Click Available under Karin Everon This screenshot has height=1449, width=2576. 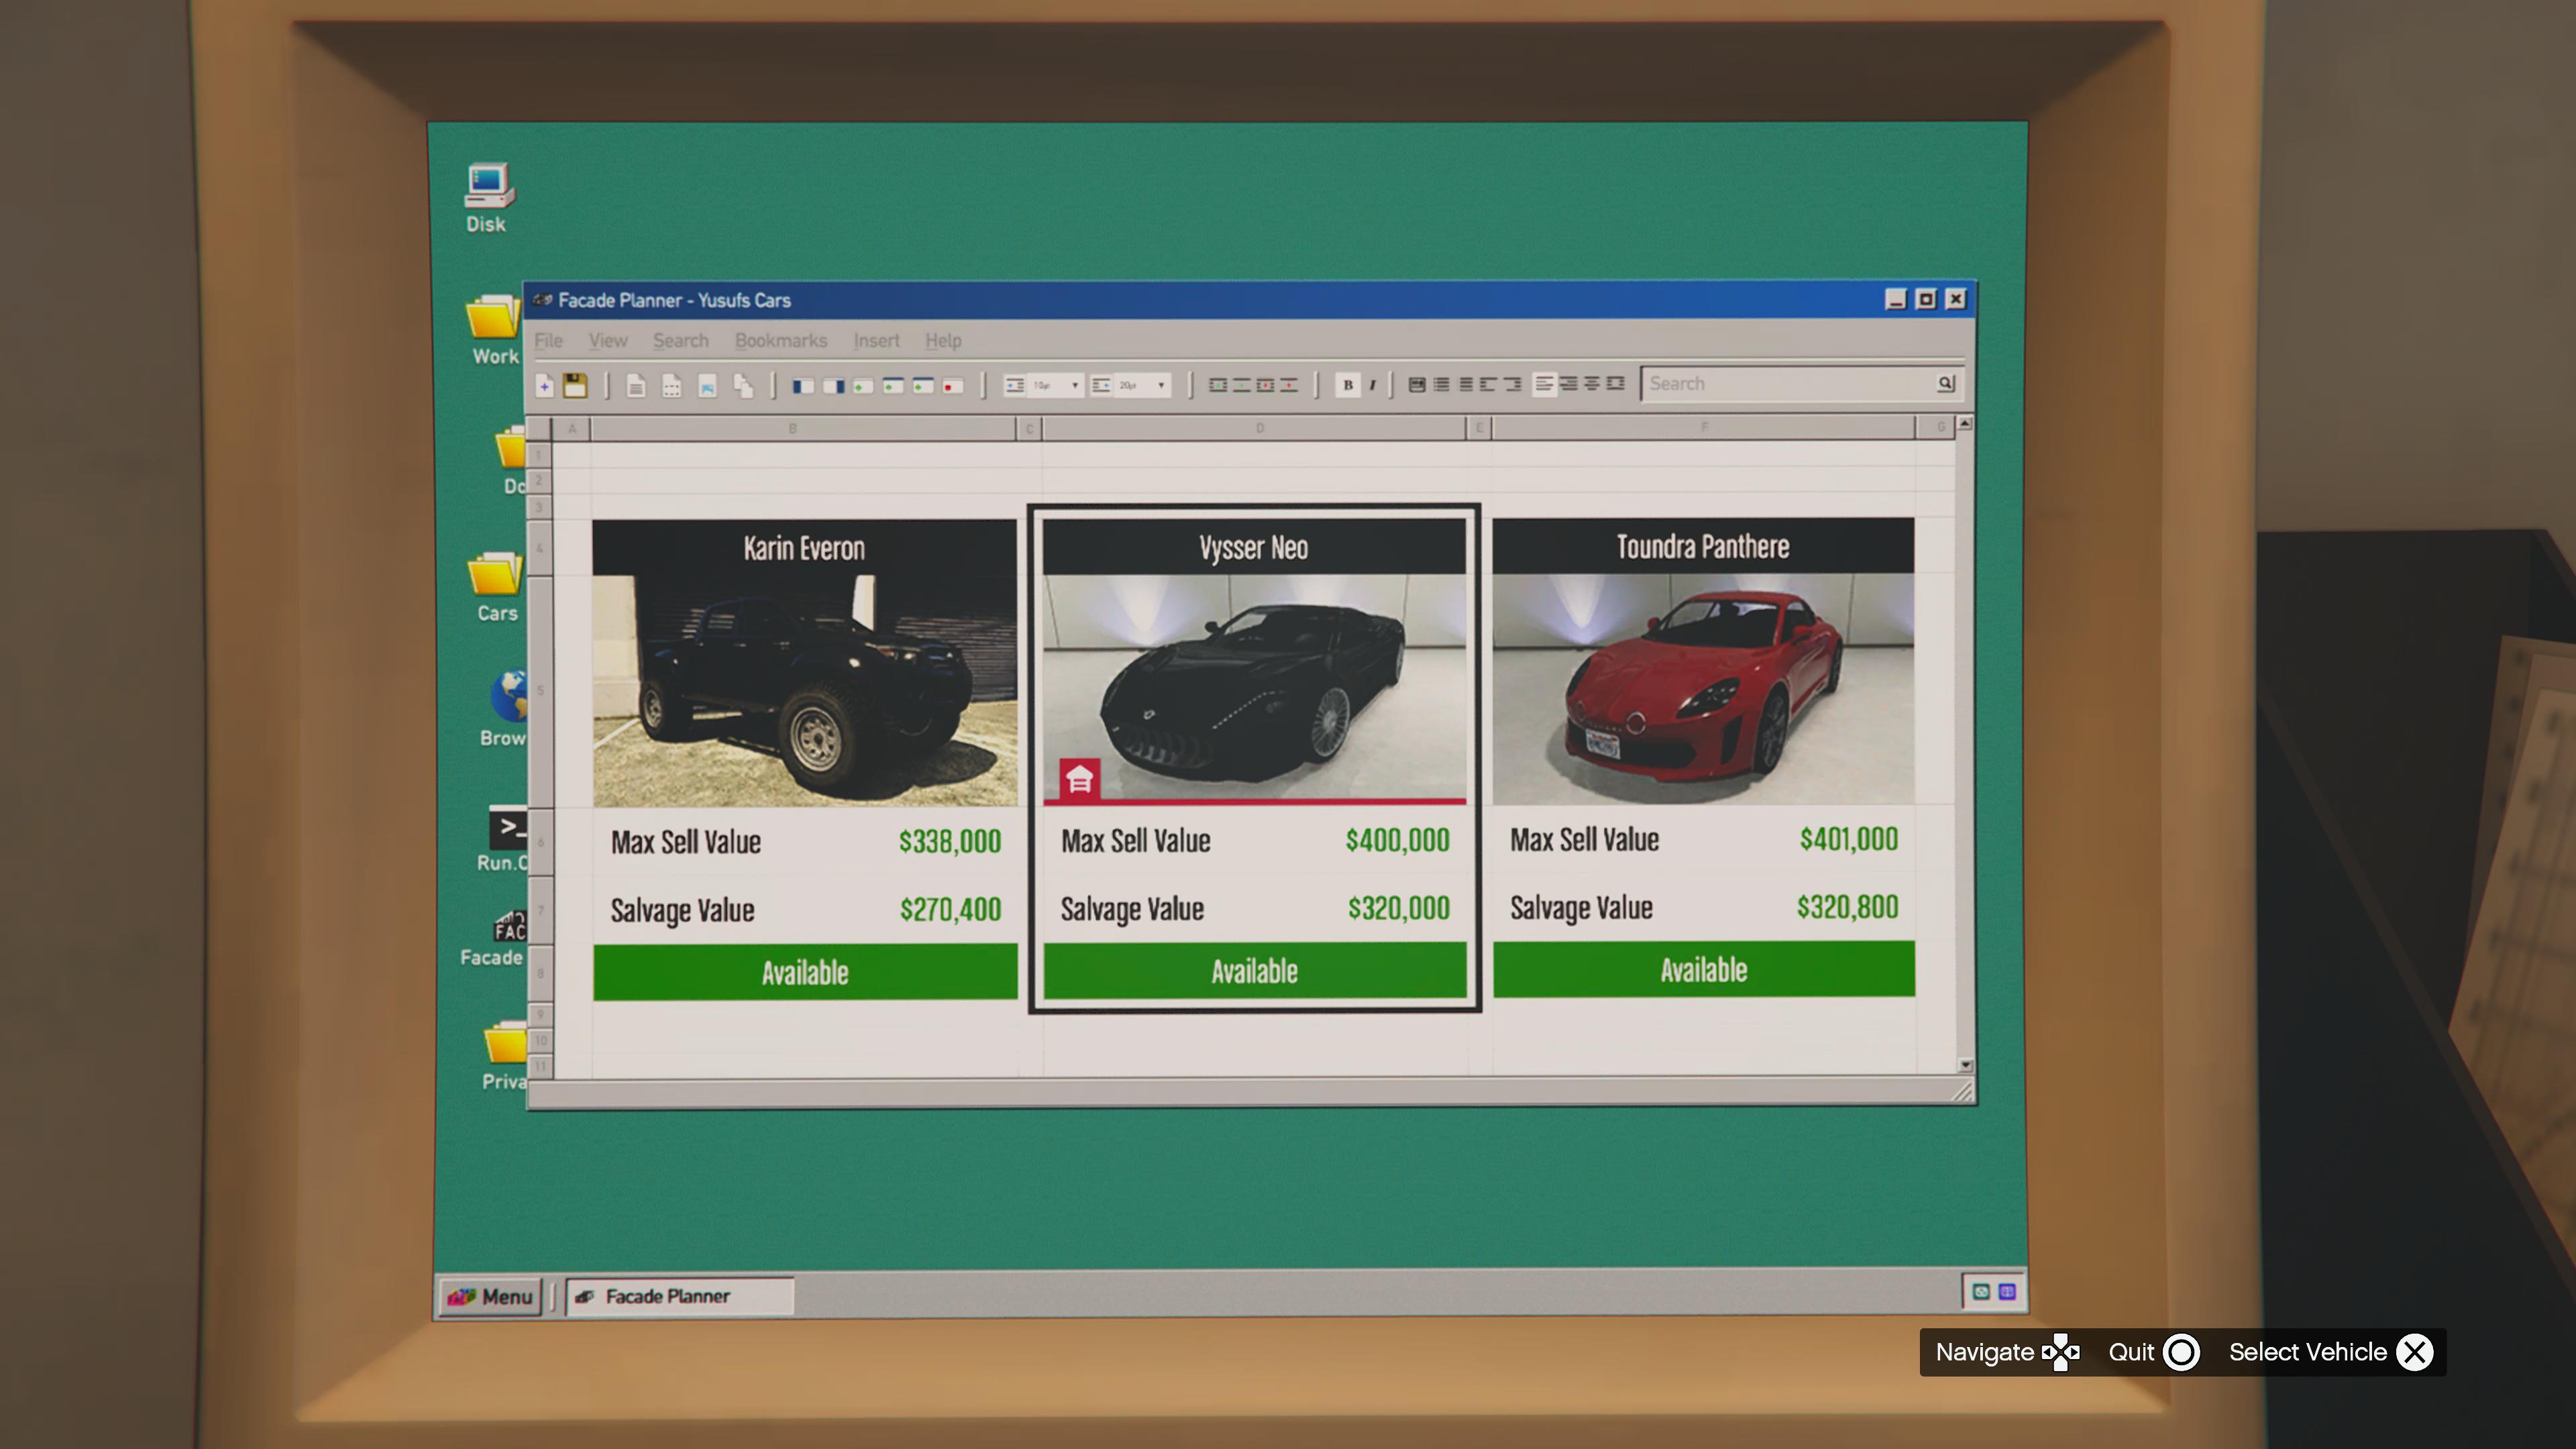[805, 972]
